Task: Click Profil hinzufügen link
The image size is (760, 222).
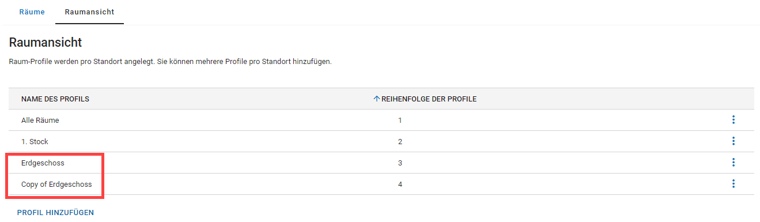Action: click(55, 212)
